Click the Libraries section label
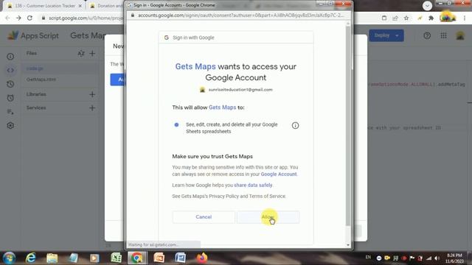This screenshot has height=265, width=472. [36, 94]
